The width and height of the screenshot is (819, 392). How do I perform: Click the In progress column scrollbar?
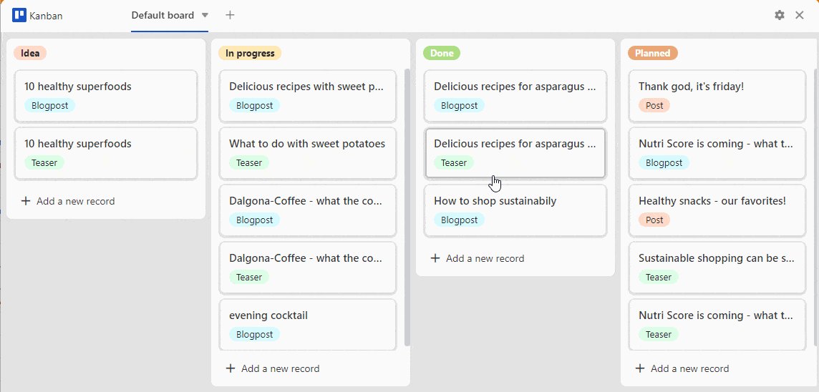pyautogui.click(x=407, y=207)
